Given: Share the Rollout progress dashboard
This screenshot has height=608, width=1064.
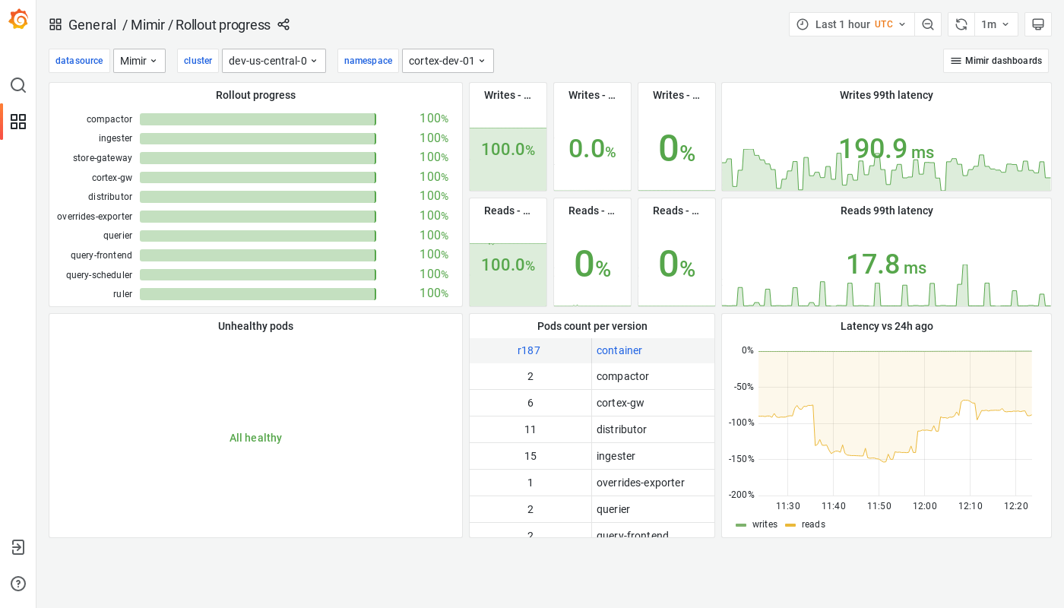Looking at the screenshot, I should (x=283, y=24).
